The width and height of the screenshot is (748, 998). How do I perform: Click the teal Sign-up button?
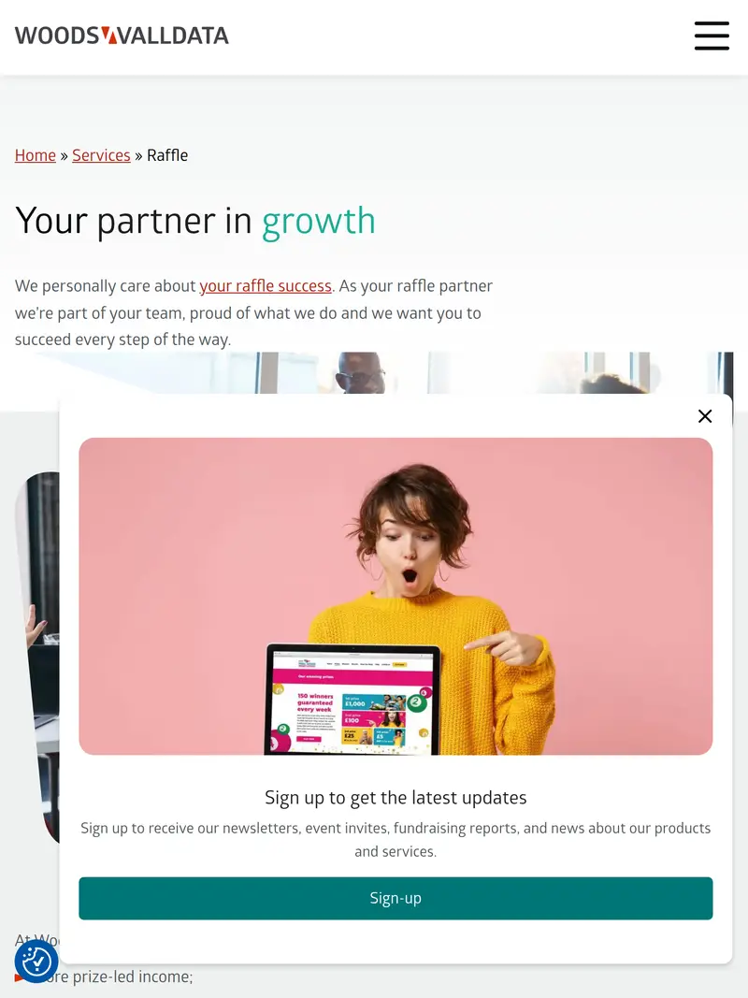396,898
